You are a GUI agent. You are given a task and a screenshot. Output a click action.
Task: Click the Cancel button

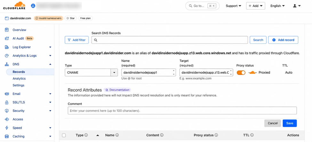coord(272,123)
